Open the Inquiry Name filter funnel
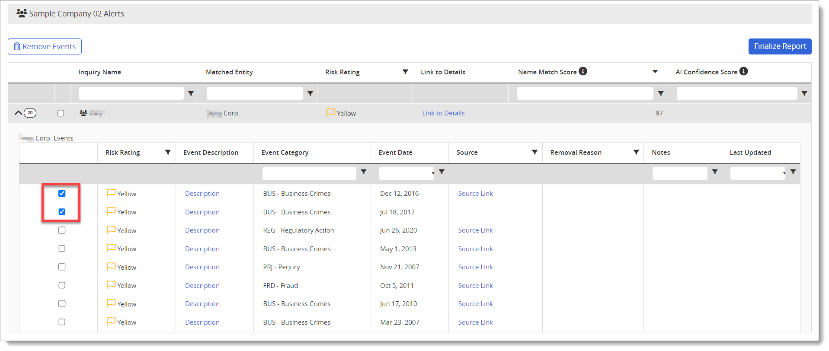 click(x=191, y=93)
